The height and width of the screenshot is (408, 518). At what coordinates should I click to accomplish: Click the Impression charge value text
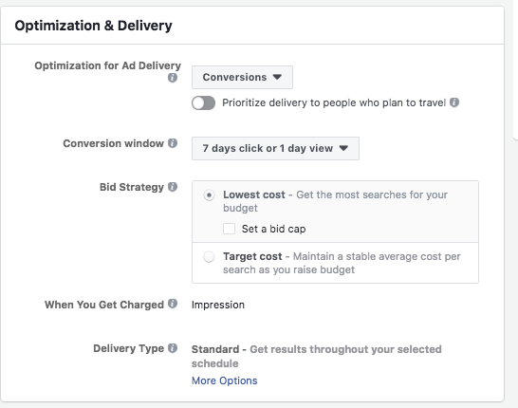click(218, 305)
